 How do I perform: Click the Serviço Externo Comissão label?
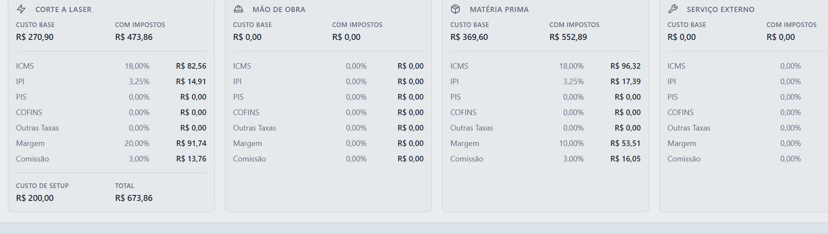click(x=684, y=159)
